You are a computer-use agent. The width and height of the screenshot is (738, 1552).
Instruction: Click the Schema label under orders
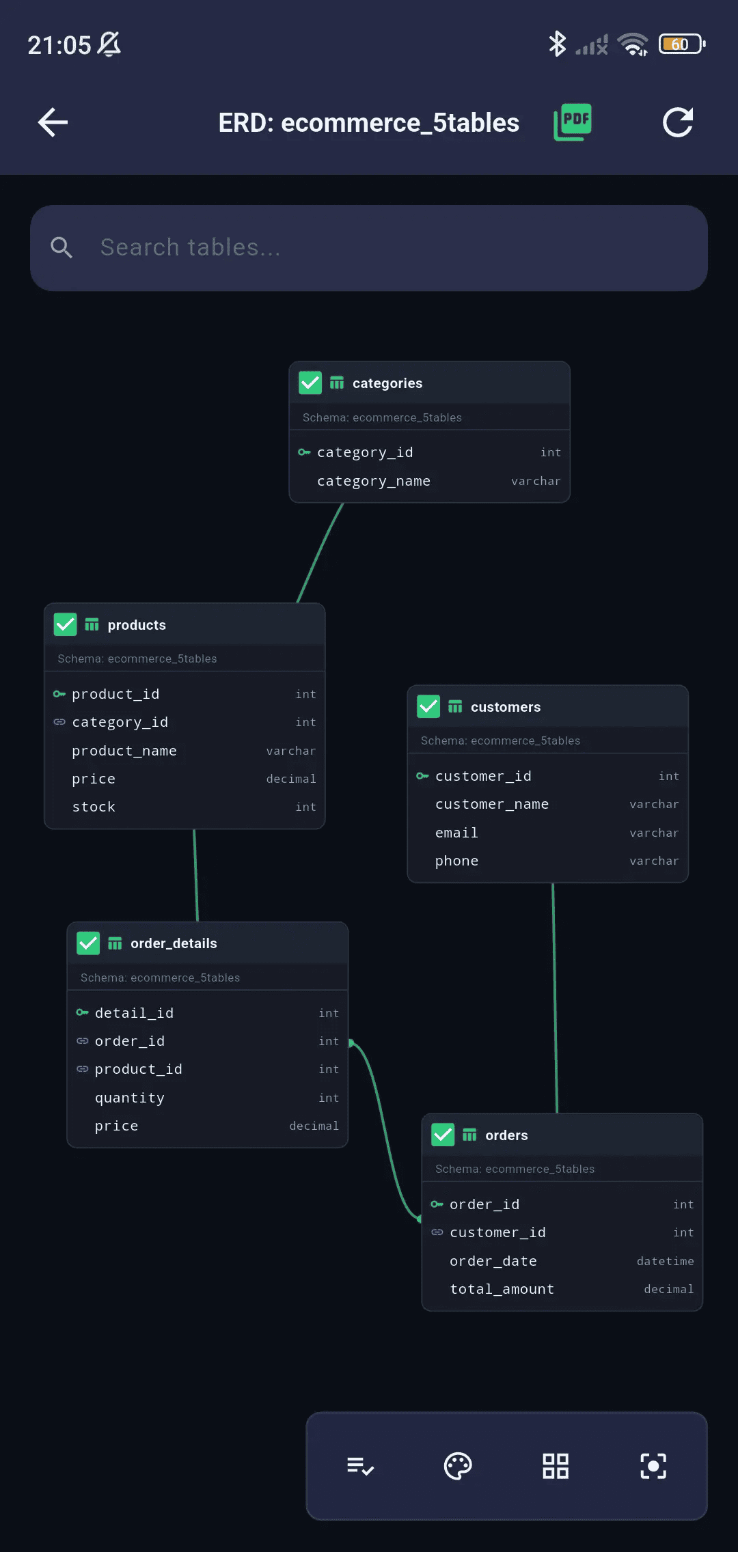[515, 1169]
